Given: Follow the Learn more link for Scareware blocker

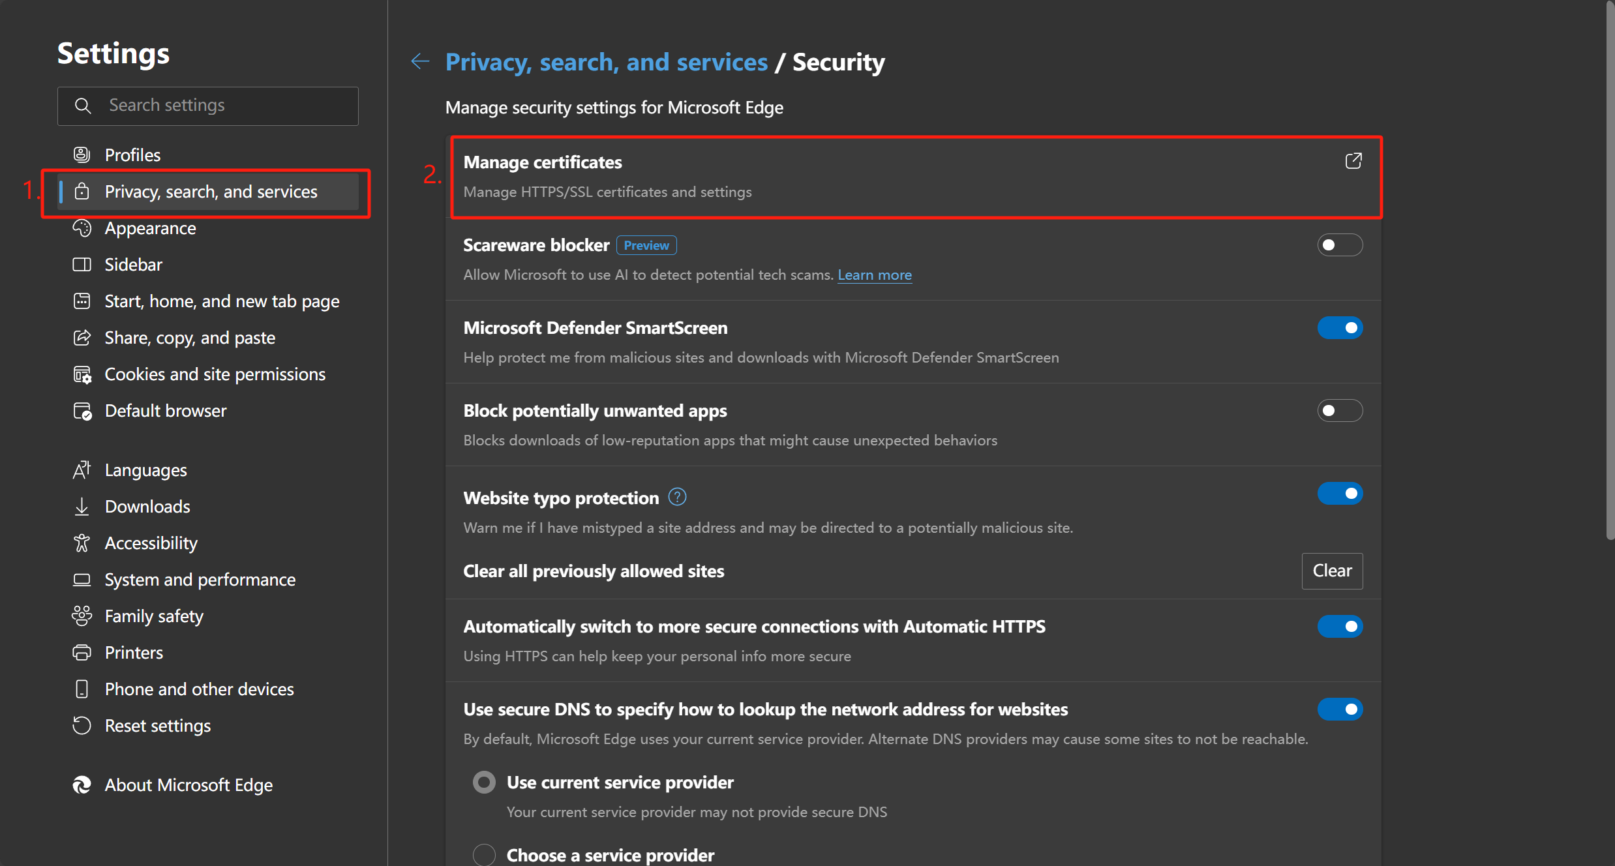Looking at the screenshot, I should pos(874,275).
